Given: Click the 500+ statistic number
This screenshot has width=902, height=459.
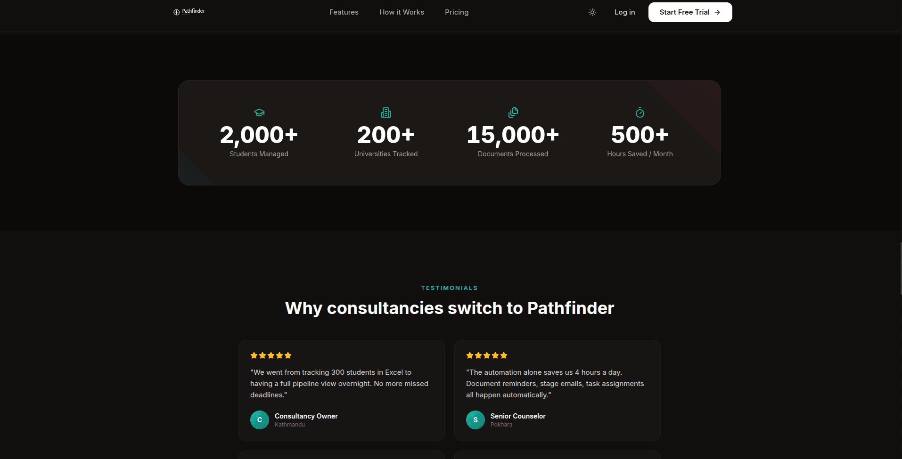Looking at the screenshot, I should (x=640, y=135).
